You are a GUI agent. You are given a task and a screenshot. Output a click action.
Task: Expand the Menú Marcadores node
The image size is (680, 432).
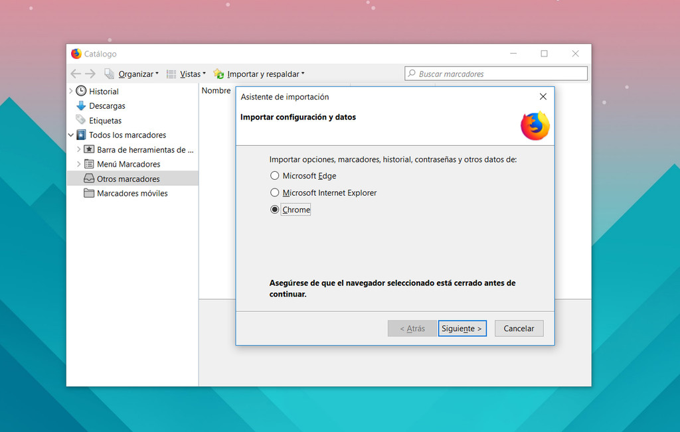(x=78, y=164)
